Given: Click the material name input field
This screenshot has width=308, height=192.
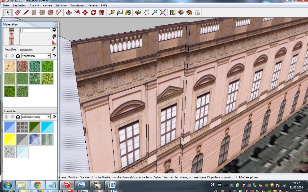Looking at the screenshot, I should (35, 30).
